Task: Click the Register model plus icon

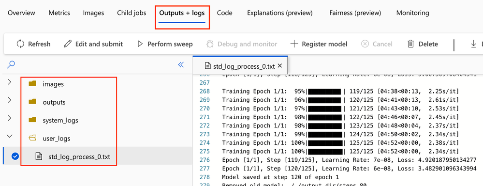Action: click(x=294, y=44)
